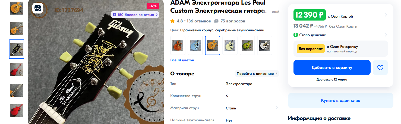Click the image search icon on photo
The height and width of the screenshot is (124, 401).
(37, 8)
